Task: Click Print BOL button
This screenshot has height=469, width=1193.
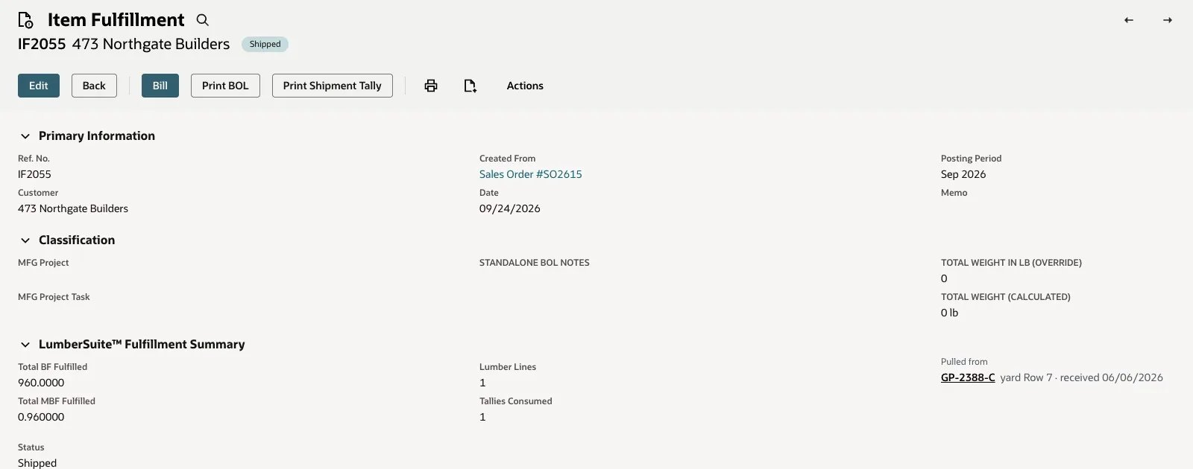Action: coord(225,86)
